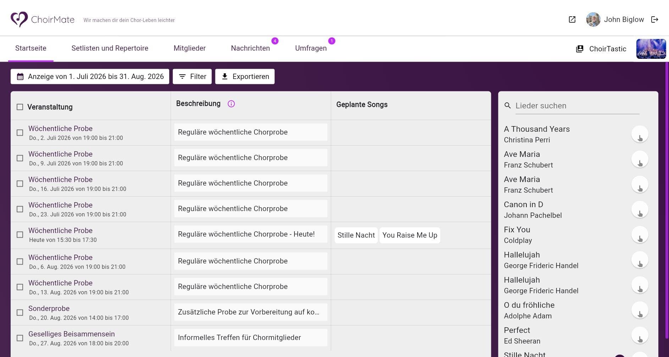Open the Filter options
Screen dimensions: 669x357
[192, 76]
